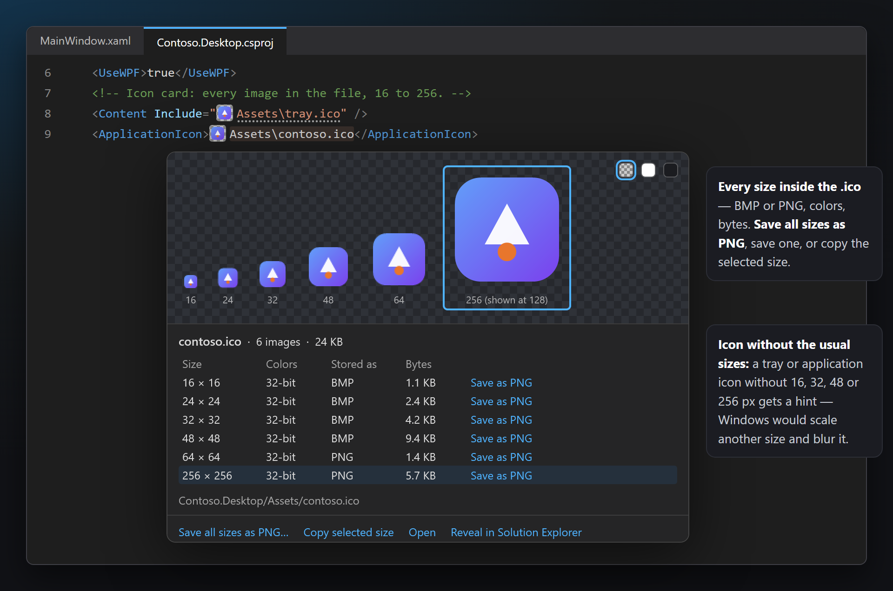Save the 64 × 64 image as PNG
893x591 pixels.
[501, 457]
